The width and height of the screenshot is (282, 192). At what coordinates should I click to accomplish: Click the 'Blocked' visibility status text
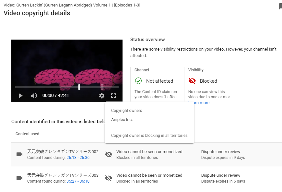coord(208,81)
